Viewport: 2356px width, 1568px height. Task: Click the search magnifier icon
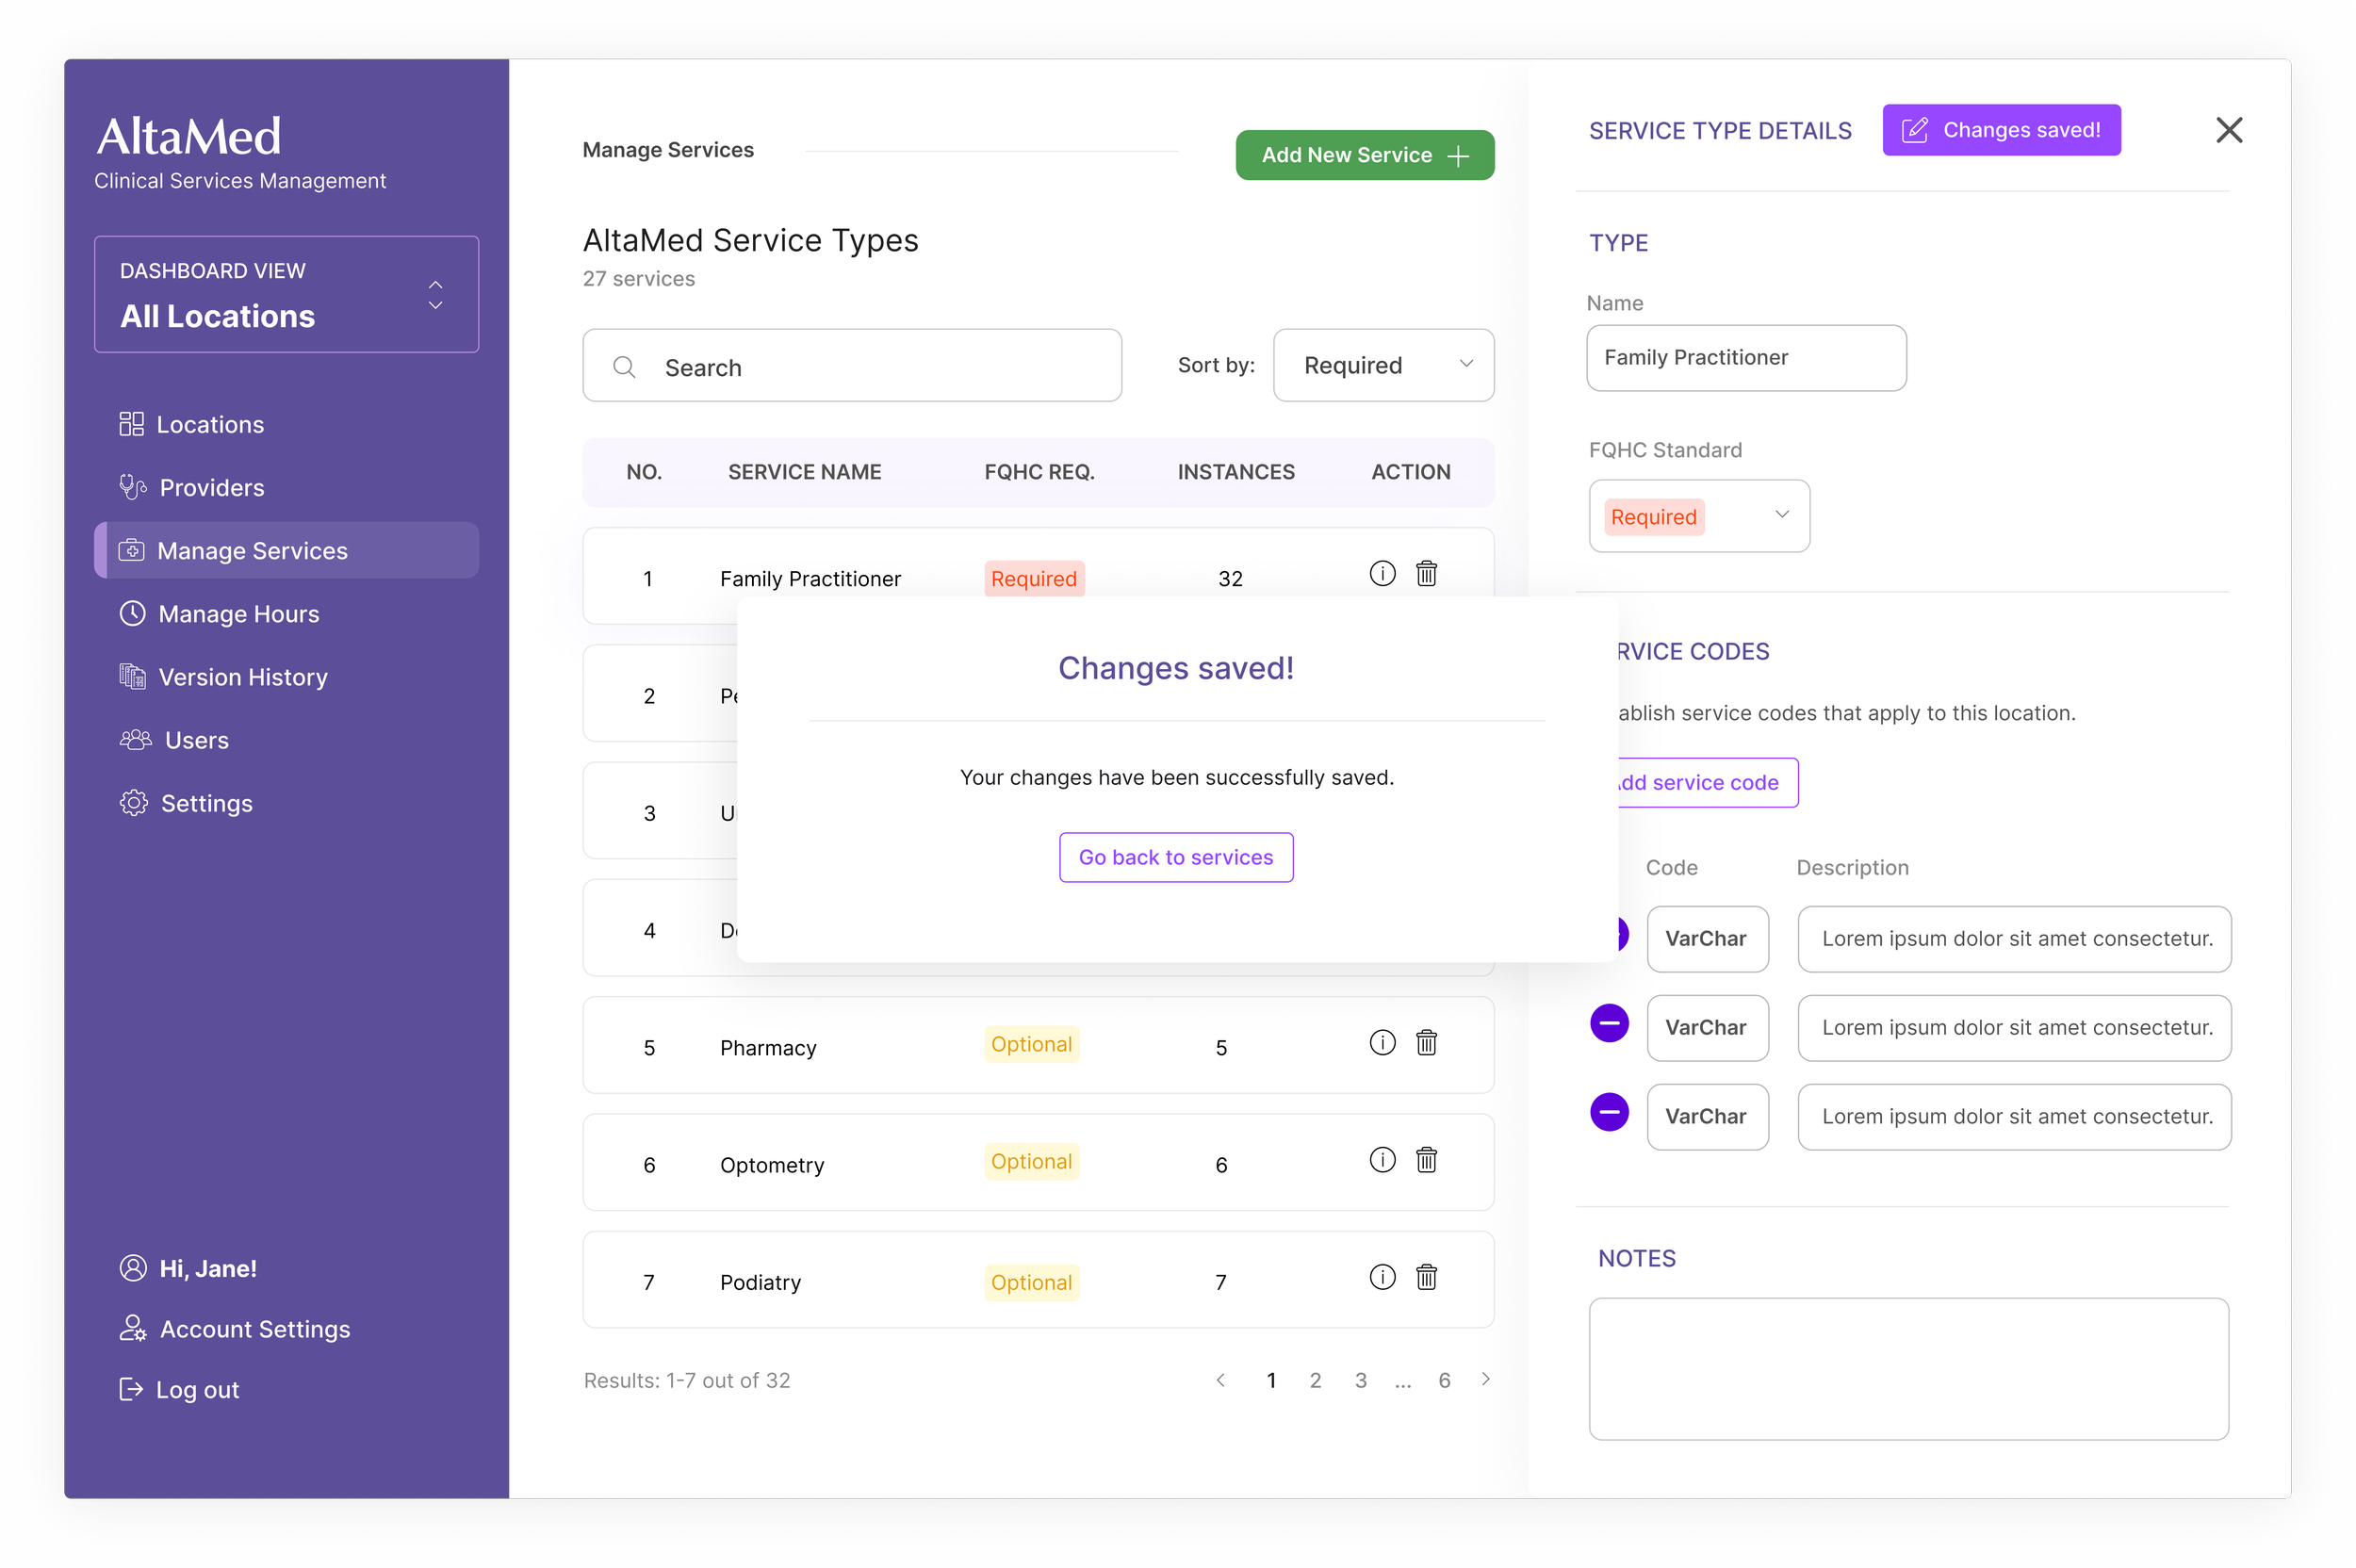click(624, 367)
